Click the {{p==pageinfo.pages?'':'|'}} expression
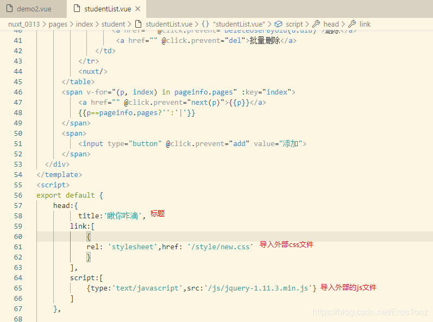This screenshot has width=433, height=322. (x=137, y=113)
